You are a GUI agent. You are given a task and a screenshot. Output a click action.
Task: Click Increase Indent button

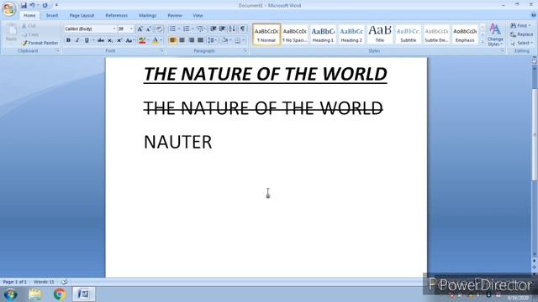(222, 29)
